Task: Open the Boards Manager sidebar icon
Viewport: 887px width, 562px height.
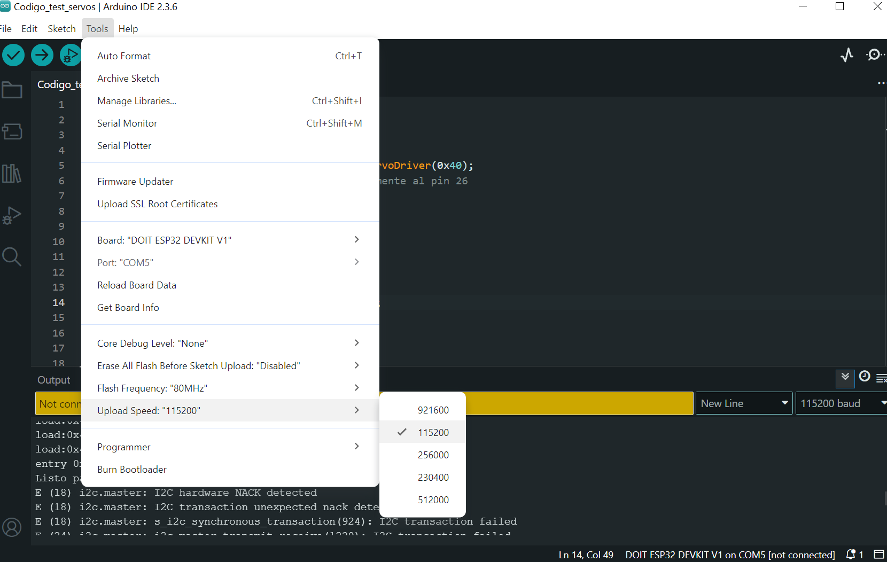Action: tap(12, 131)
